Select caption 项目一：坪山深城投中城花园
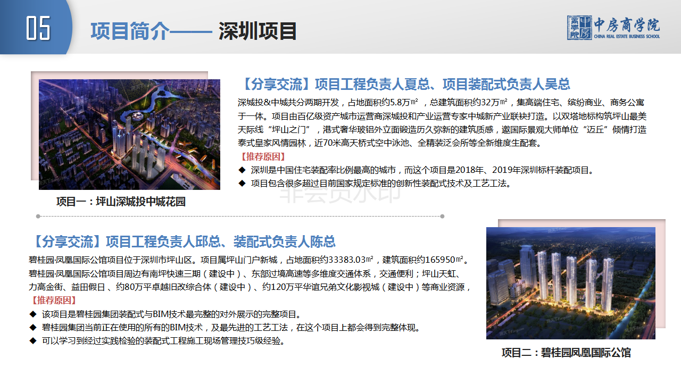The width and height of the screenshot is (681, 383). pyautogui.click(x=121, y=202)
